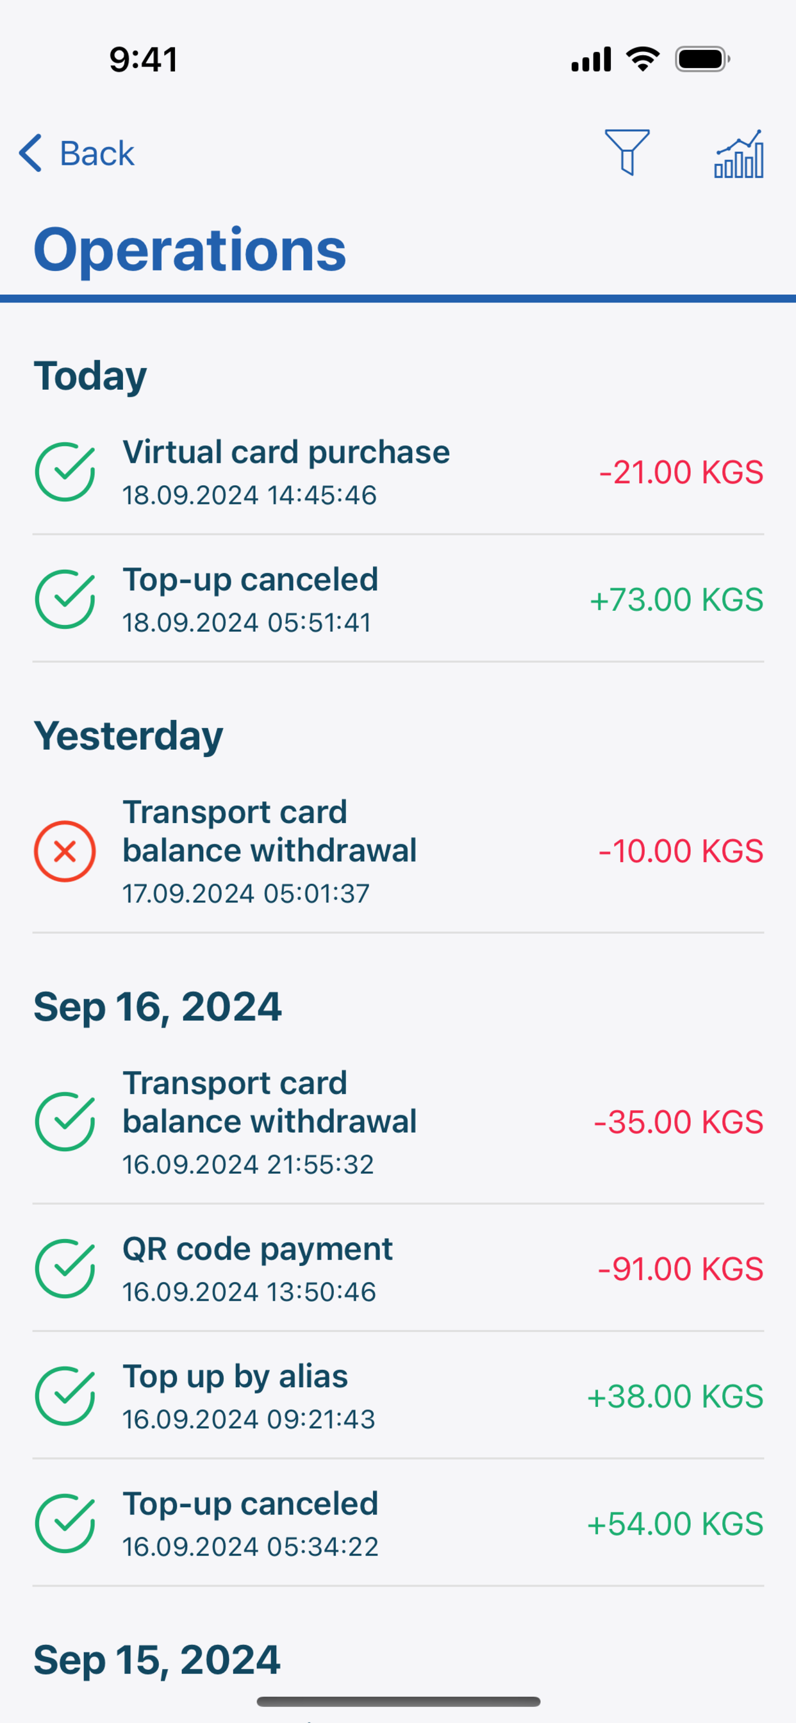Image resolution: width=796 pixels, height=1723 pixels.
Task: Tap green checkmark beside QR code payment
Action: coord(65,1269)
